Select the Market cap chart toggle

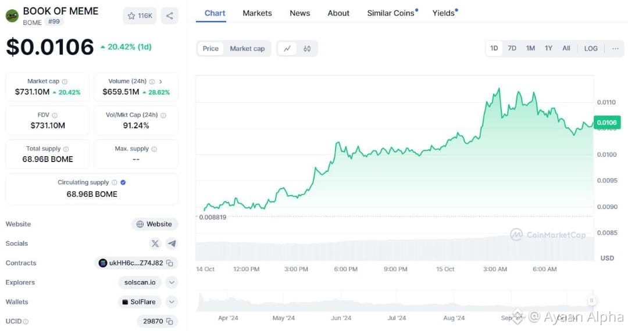247,49
